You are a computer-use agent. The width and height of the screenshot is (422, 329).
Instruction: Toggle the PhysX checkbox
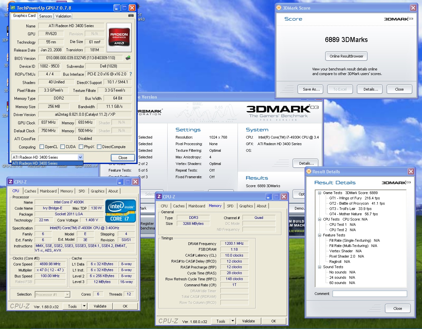point(81,147)
